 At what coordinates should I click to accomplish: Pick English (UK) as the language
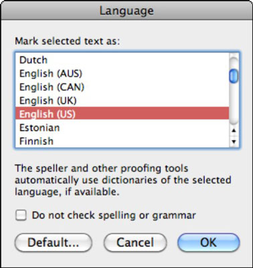[122, 100]
